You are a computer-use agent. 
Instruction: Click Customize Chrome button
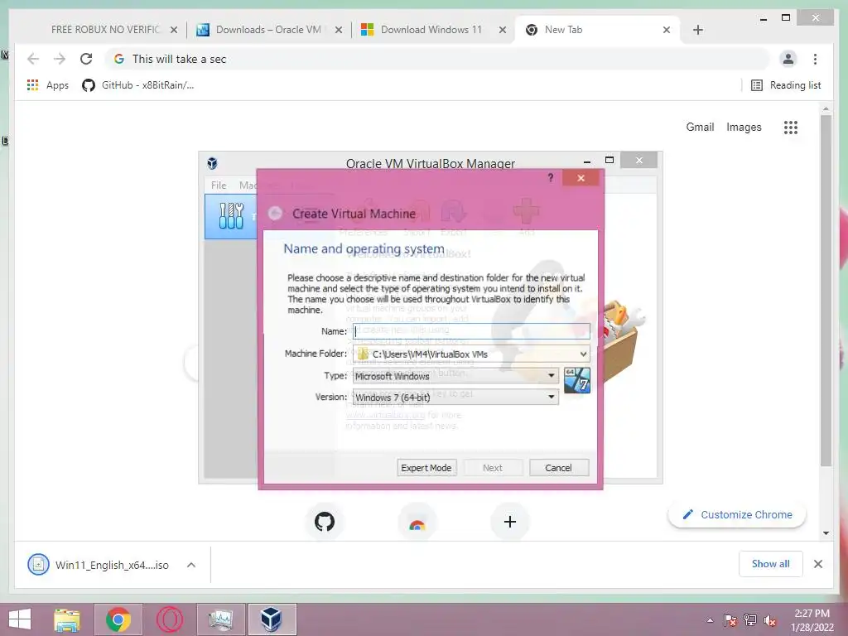coord(736,514)
